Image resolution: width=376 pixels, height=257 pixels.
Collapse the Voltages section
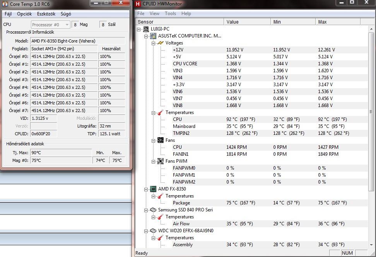[x=154, y=43]
